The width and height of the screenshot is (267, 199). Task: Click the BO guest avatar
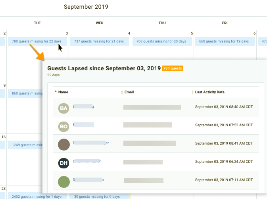[x=64, y=127]
